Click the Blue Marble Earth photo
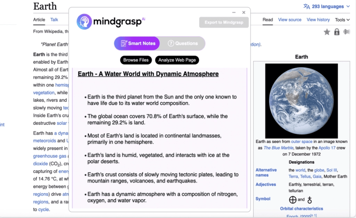Image resolution: width=356 pixels, height=218 pixels. 301,101
